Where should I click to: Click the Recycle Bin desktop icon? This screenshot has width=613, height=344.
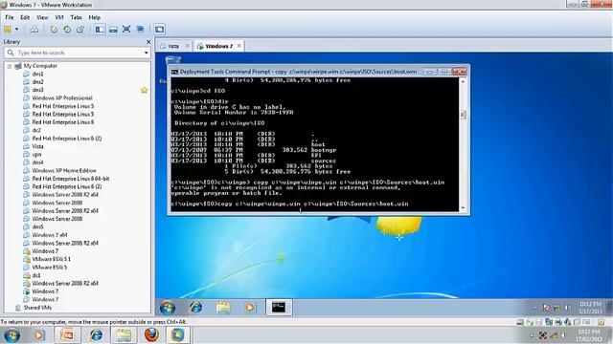tap(172, 59)
